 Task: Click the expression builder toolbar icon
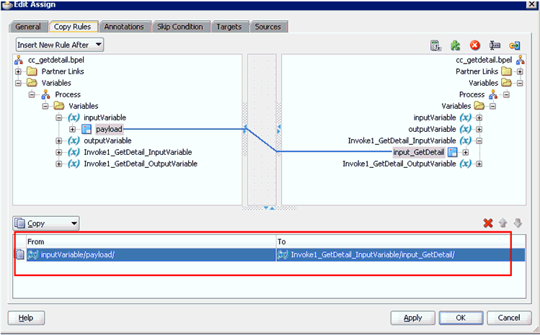435,45
